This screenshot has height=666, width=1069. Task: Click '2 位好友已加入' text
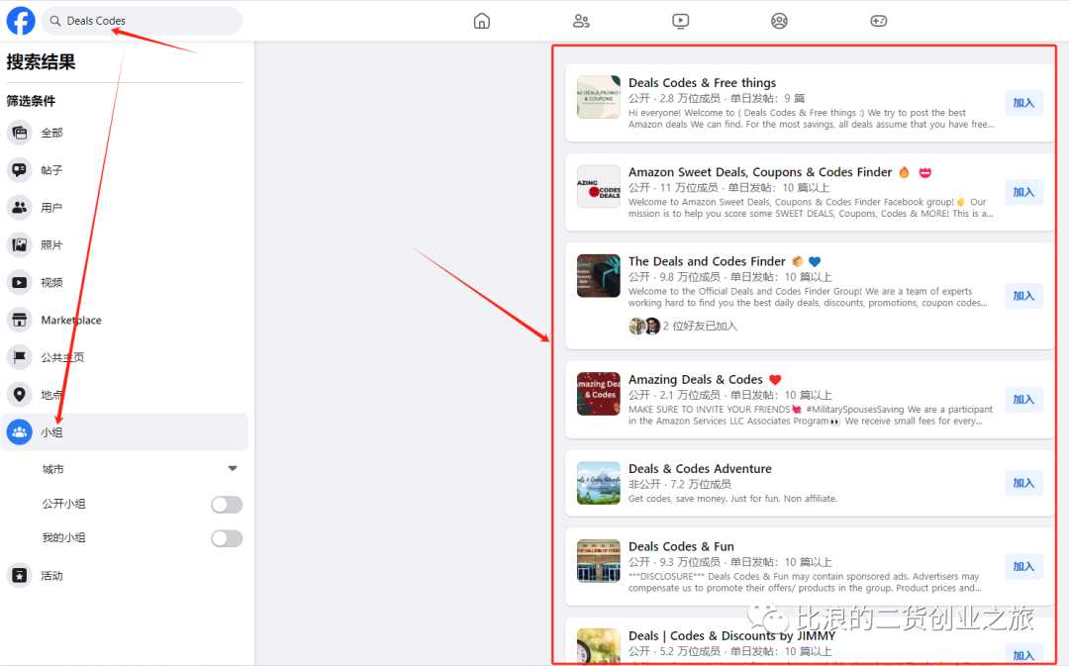click(x=700, y=326)
